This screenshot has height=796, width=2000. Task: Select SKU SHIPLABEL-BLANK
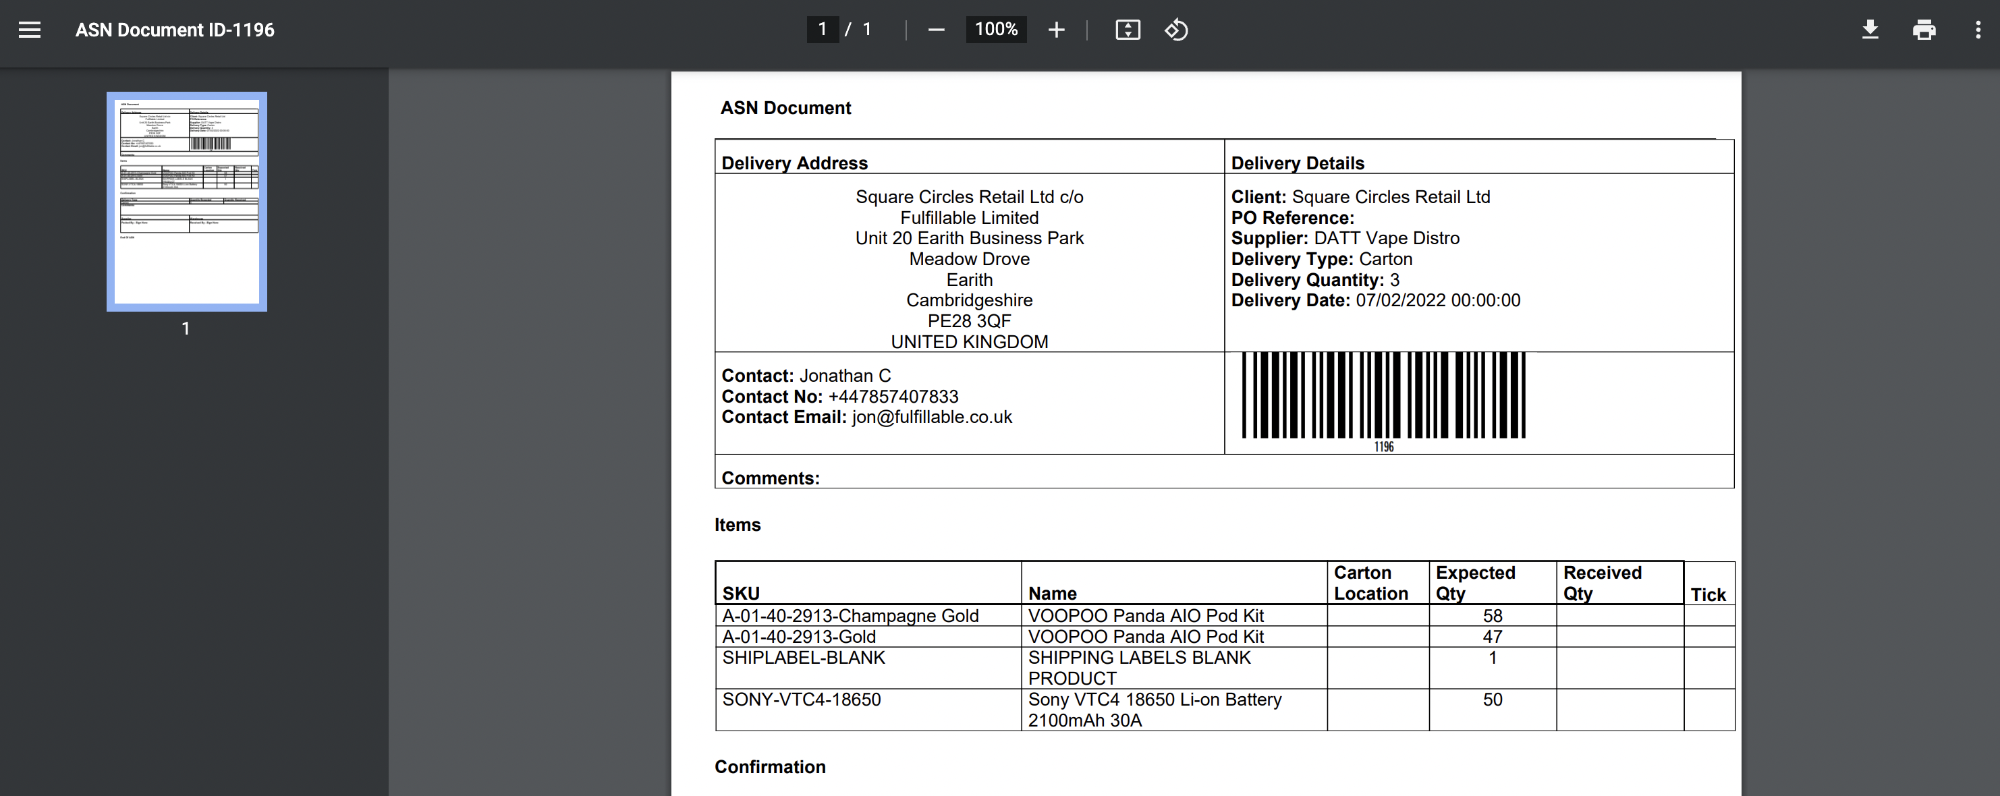[804, 658]
